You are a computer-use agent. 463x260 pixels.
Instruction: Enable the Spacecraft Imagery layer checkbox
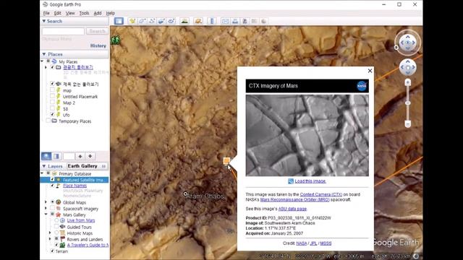pyautogui.click(x=52, y=209)
